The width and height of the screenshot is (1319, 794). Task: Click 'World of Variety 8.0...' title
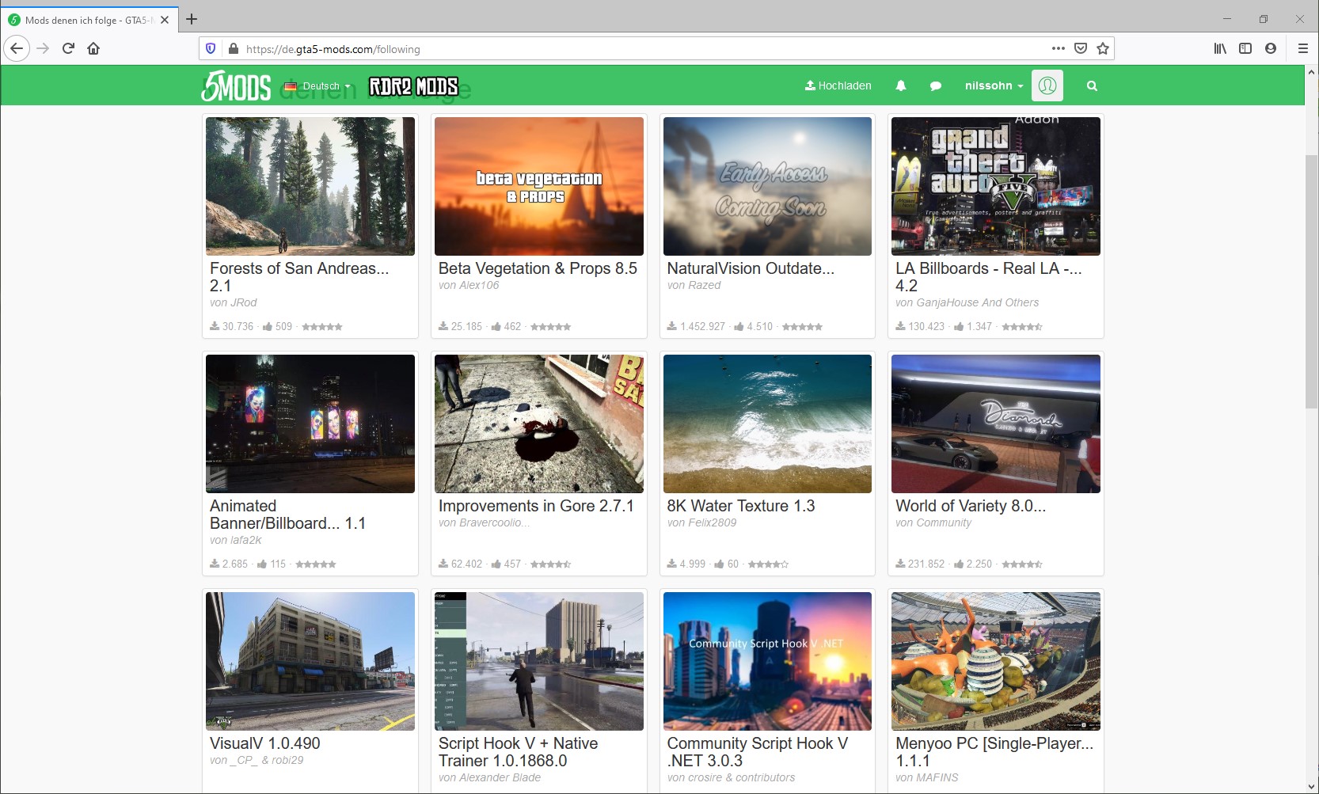point(971,506)
